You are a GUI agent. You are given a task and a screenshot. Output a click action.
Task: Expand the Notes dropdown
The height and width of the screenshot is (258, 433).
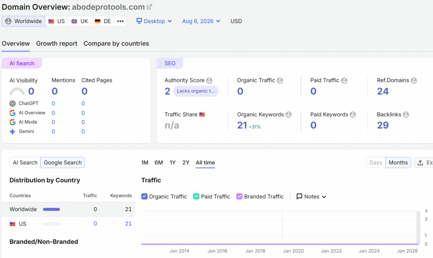[x=311, y=196]
